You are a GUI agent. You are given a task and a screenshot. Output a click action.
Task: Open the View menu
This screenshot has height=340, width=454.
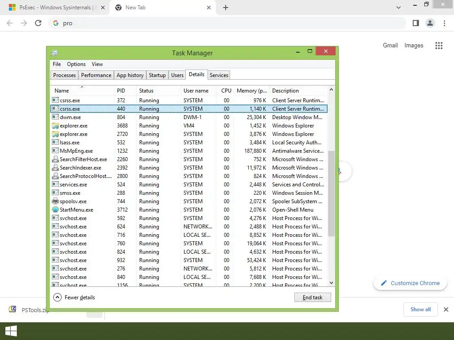pyautogui.click(x=97, y=64)
